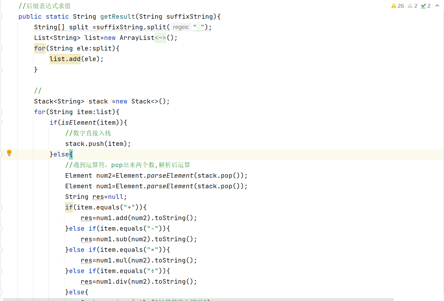Screen dimensions: 444x301
Task: Click the 2 typos green checkmark indicator
Action: coord(426,6)
